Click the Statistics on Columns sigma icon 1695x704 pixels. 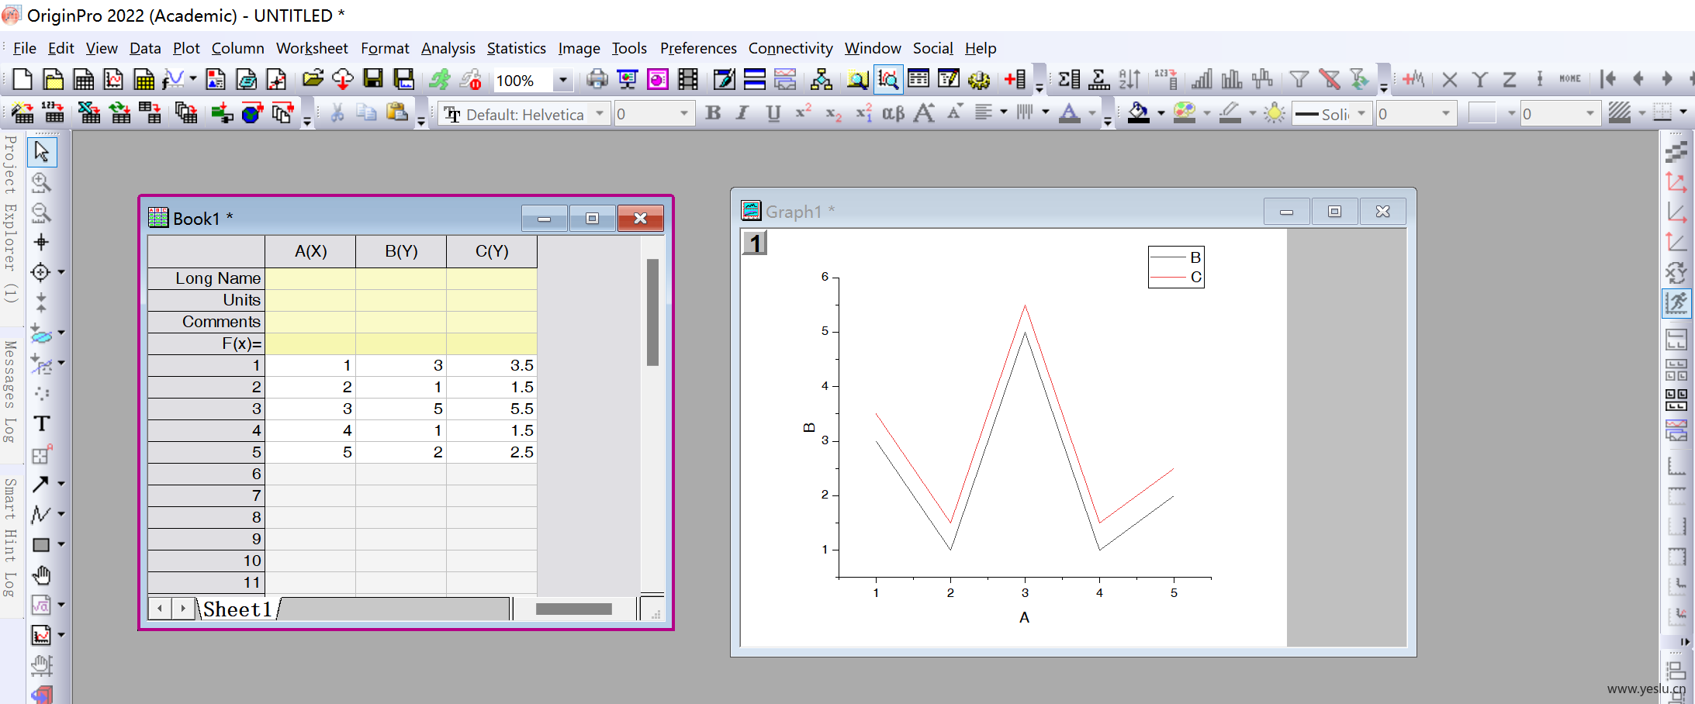[x=1069, y=79]
